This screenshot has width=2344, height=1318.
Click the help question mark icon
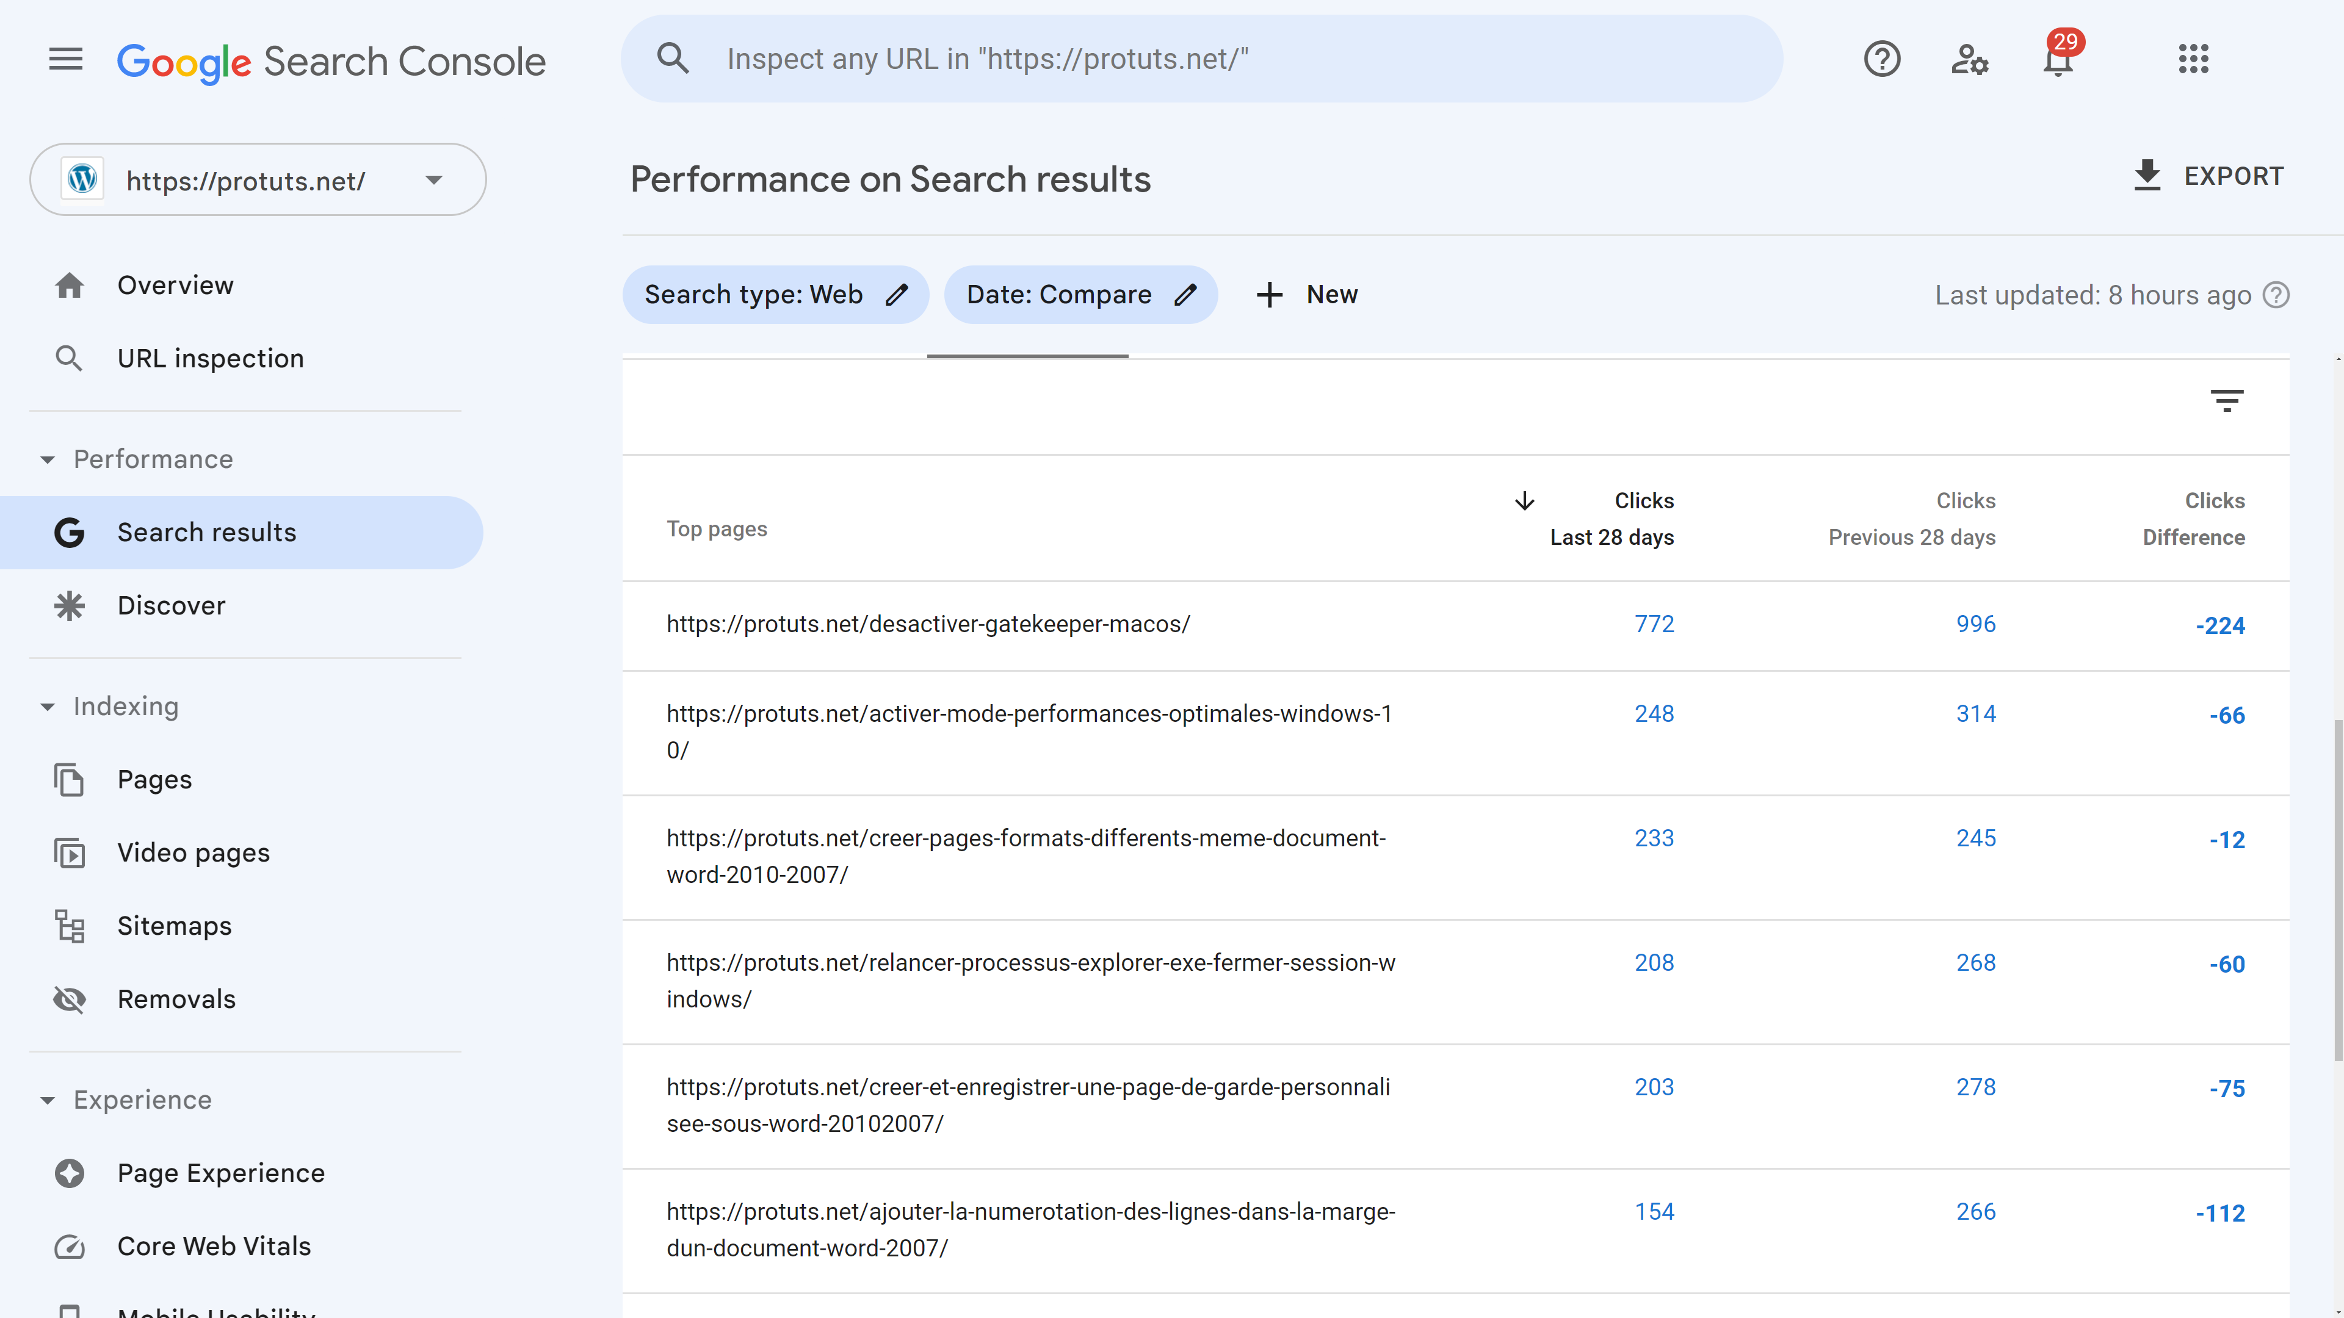(1882, 60)
